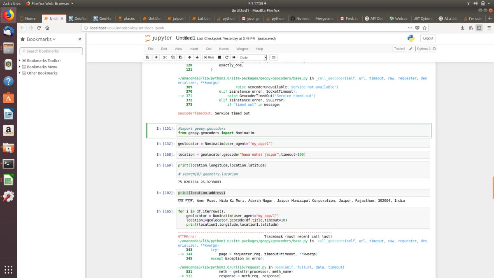Click the Last Checkpoint text
This screenshot has height=278, width=494.
(226, 38)
